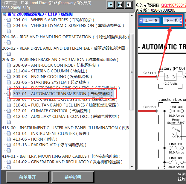
Task: Click document icon beside 303-03 Engine Cooling
Action: (x=9, y=77)
